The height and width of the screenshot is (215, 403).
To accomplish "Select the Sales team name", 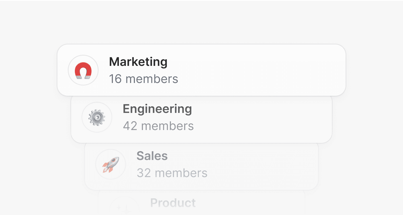I will point(152,156).
